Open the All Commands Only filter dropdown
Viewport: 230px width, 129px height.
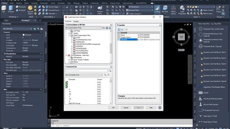(x=84, y=75)
